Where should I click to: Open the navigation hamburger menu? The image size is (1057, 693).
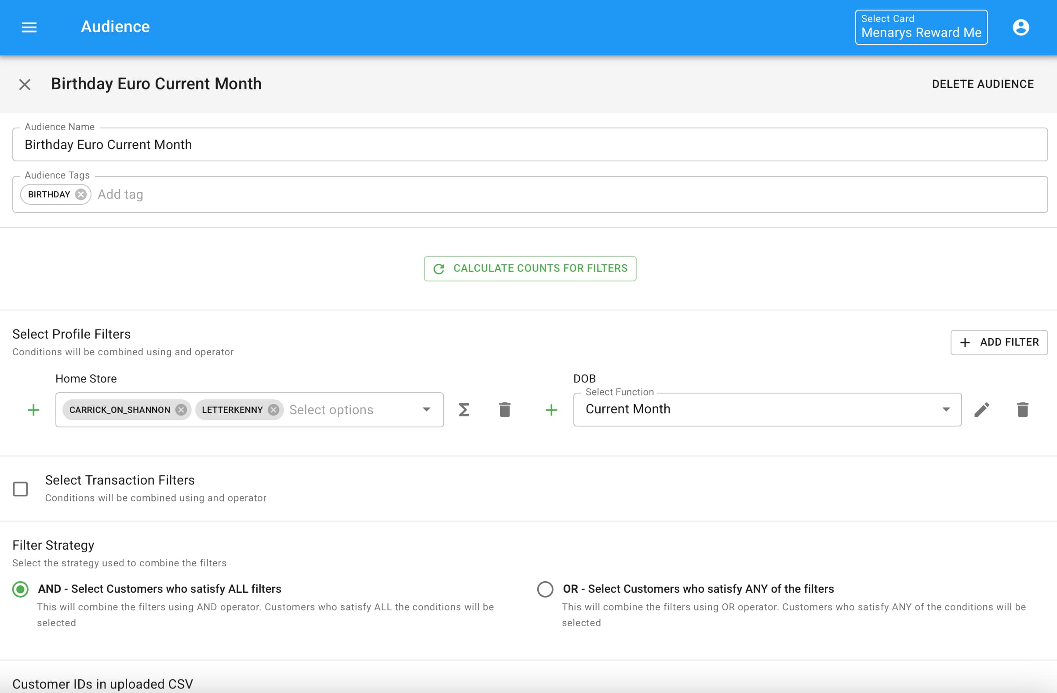click(x=29, y=27)
